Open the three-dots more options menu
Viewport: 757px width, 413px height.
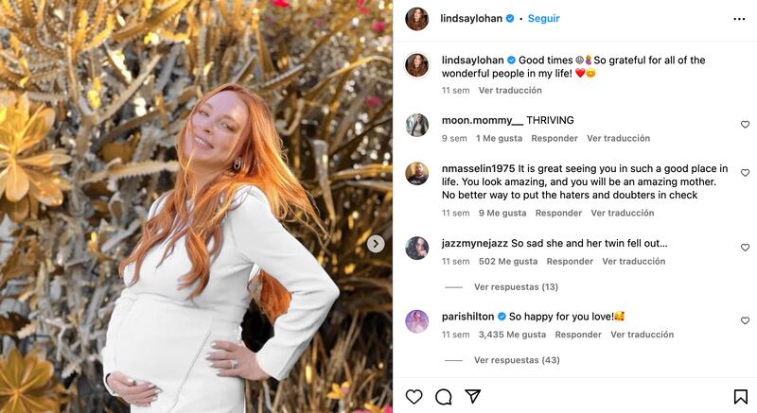(x=739, y=19)
